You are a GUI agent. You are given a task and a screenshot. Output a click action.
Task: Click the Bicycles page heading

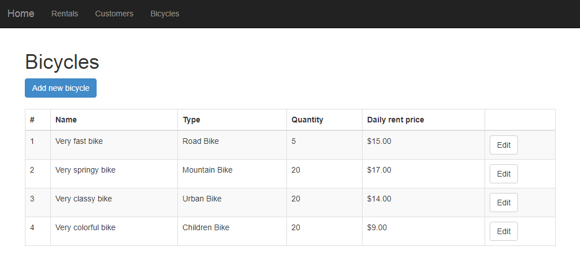(62, 62)
